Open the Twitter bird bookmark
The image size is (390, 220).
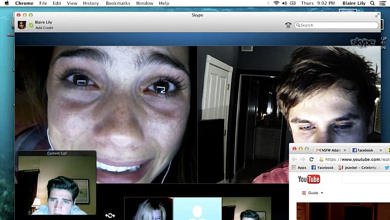tap(387, 167)
